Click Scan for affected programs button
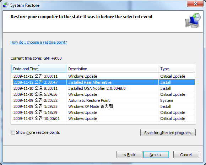This screenshot has width=206, height=165. tap(168, 133)
